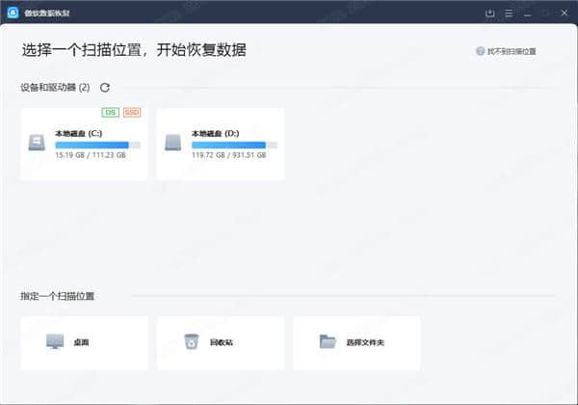
Task: Click the folder icon for 选择文件夹
Action: click(x=328, y=341)
